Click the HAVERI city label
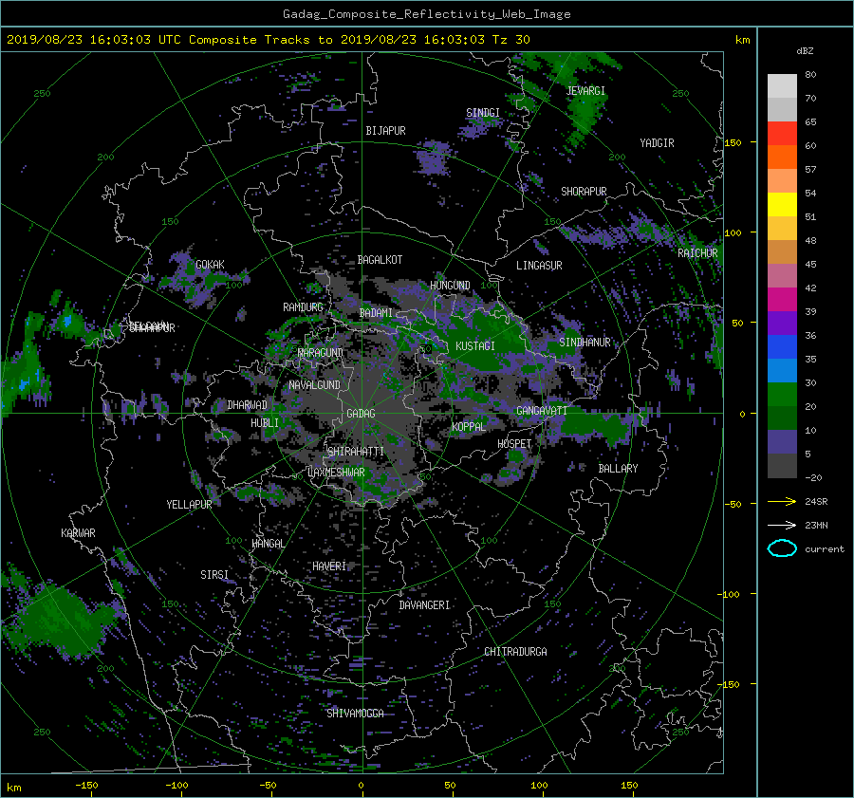 329,566
